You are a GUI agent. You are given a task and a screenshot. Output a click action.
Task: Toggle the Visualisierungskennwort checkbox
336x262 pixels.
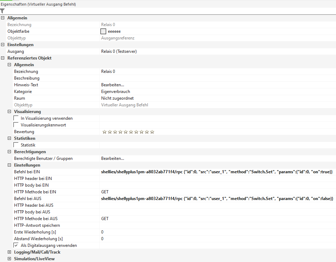tap(16, 125)
